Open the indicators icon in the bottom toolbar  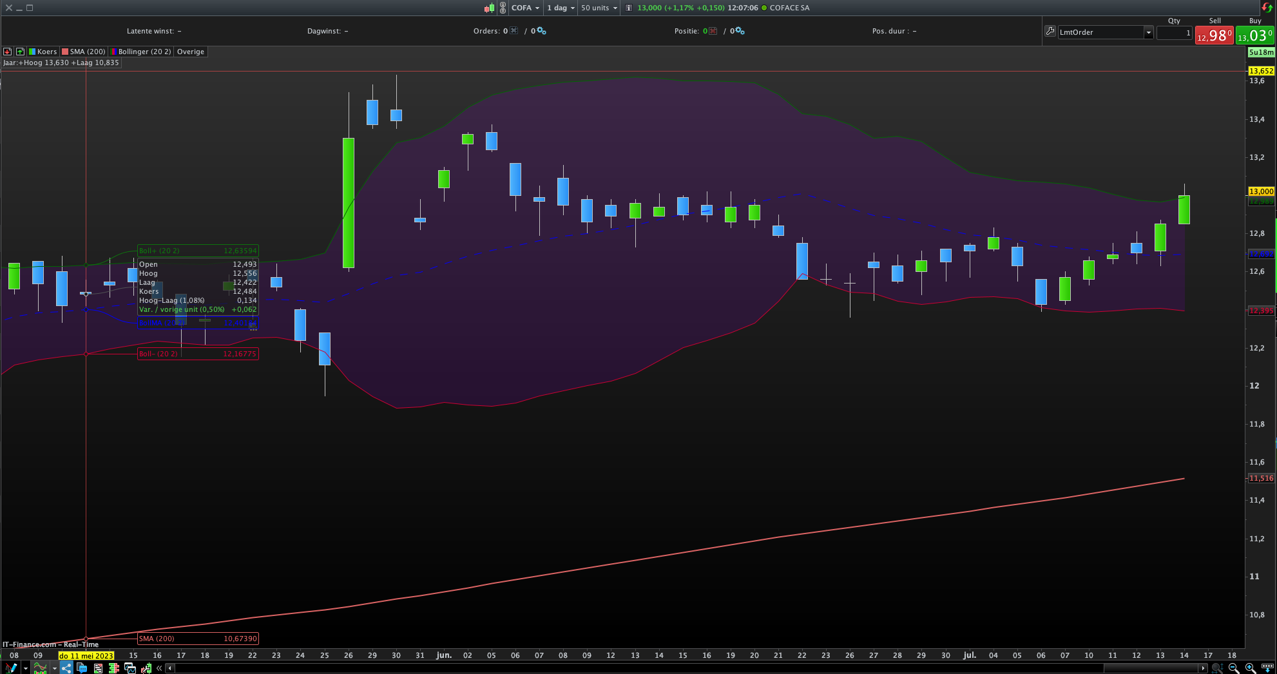coord(40,668)
